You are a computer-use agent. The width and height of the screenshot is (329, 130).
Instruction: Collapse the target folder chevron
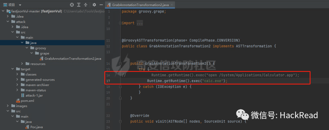(12, 69)
